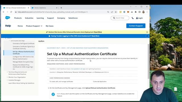Open the Product Support dropdown
Screen dimensions: 182x102
pyautogui.click(x=34, y=26)
